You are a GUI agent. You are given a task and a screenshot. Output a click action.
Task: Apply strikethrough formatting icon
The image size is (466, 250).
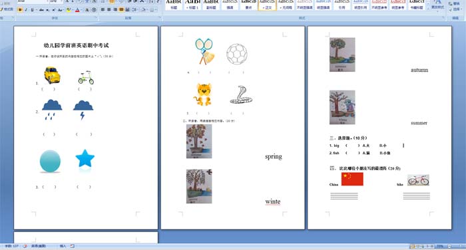(41, 10)
